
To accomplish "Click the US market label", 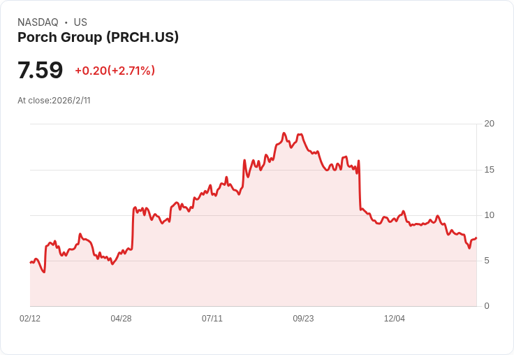I will click(80, 22).
